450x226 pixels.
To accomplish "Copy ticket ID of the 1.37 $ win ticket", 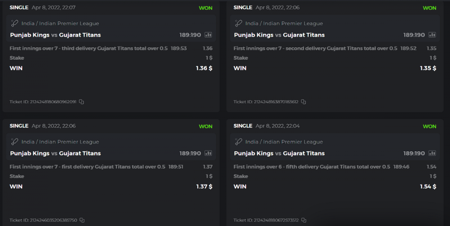I will click(x=81, y=220).
